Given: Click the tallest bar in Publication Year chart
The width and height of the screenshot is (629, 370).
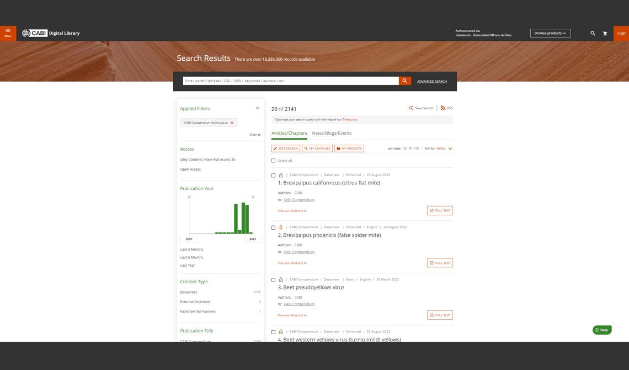Looking at the screenshot, I should point(243,218).
